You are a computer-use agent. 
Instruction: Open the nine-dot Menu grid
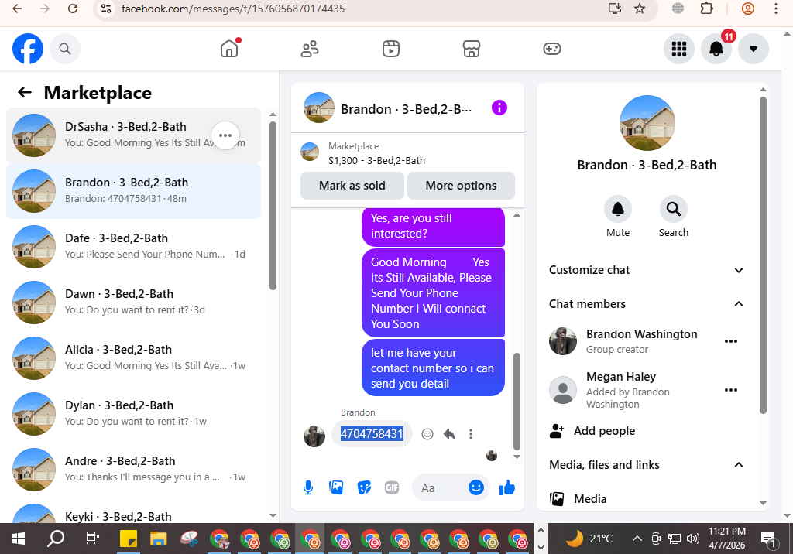(x=678, y=49)
